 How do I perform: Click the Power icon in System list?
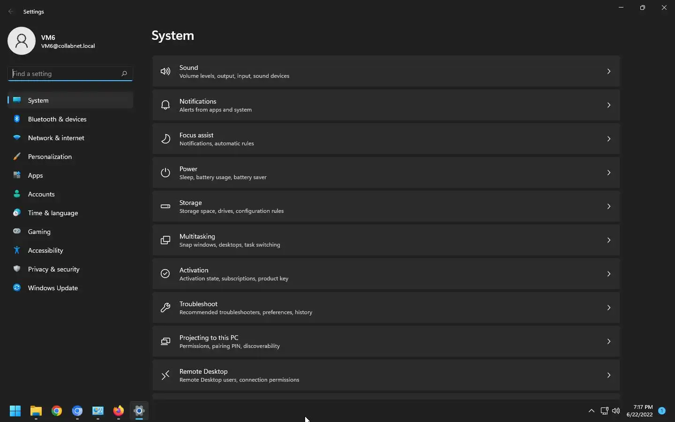coord(165,173)
